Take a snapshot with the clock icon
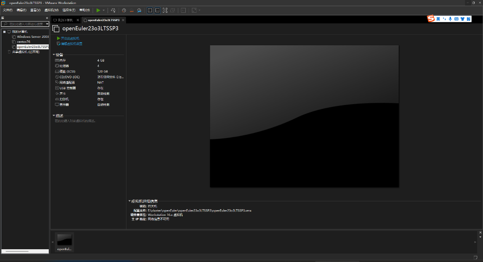The height and width of the screenshot is (262, 483). click(x=124, y=10)
